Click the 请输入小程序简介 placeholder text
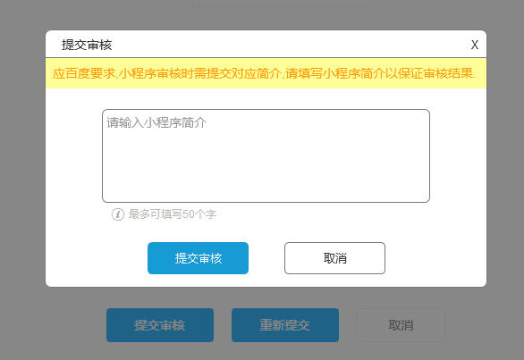Screen dimensions: 524x360 156,122
